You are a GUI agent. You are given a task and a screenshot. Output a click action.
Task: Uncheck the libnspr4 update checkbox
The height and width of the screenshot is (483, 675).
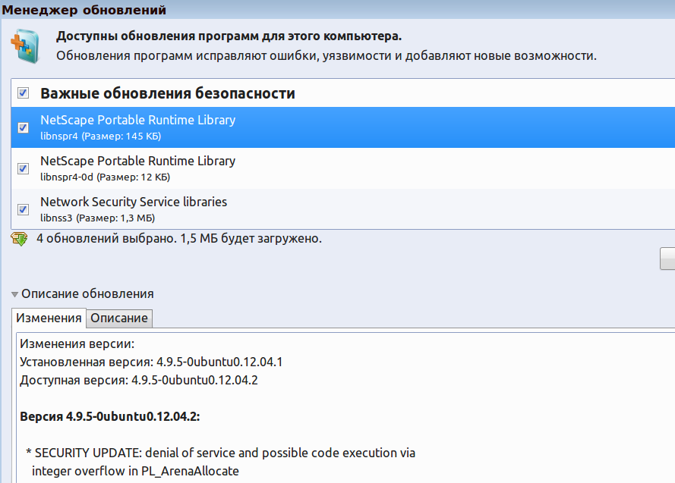point(24,127)
